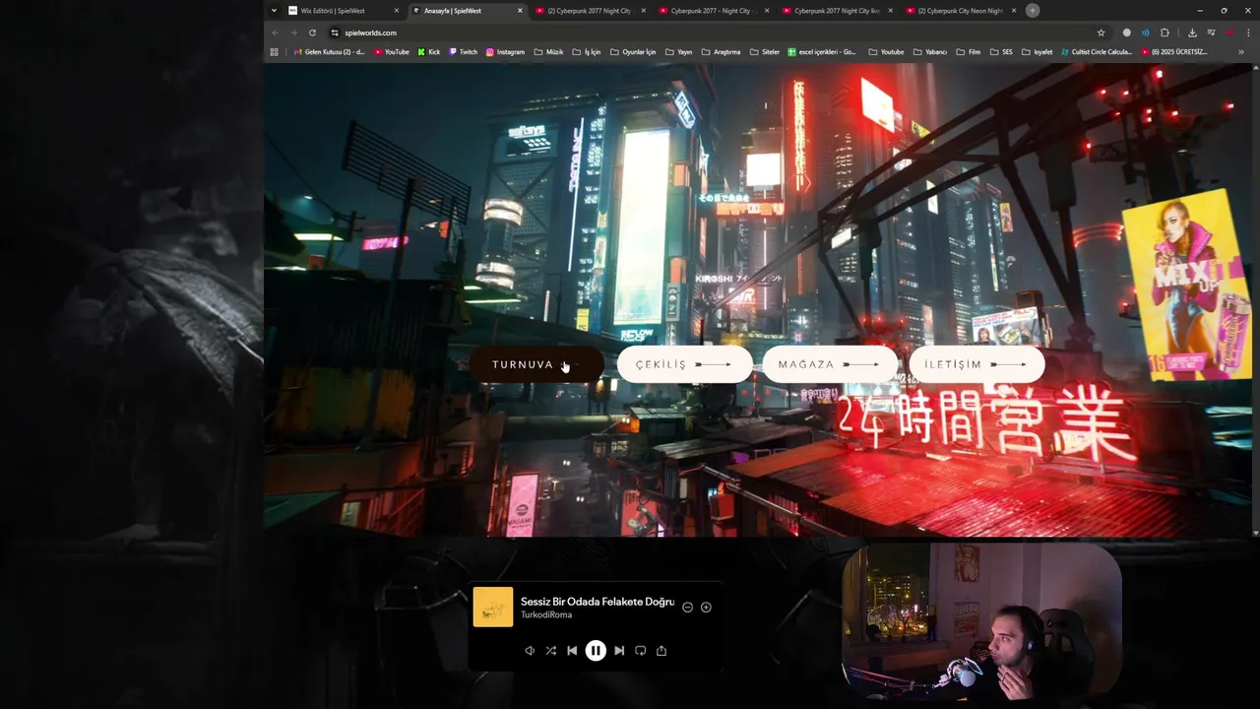
Task: View site information icon in address bar
Action: [335, 32]
